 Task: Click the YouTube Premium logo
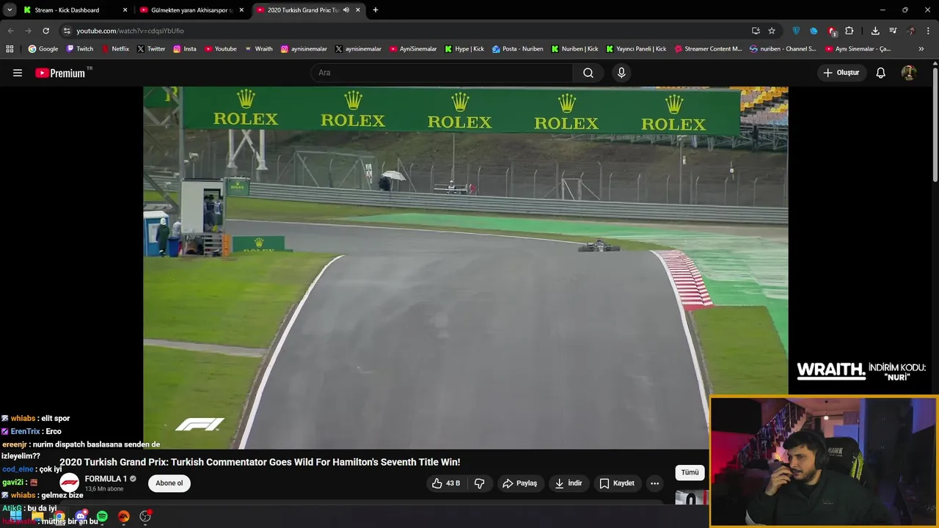[x=60, y=73]
